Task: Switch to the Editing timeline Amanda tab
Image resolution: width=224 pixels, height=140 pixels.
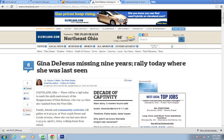Action: [75, 2]
